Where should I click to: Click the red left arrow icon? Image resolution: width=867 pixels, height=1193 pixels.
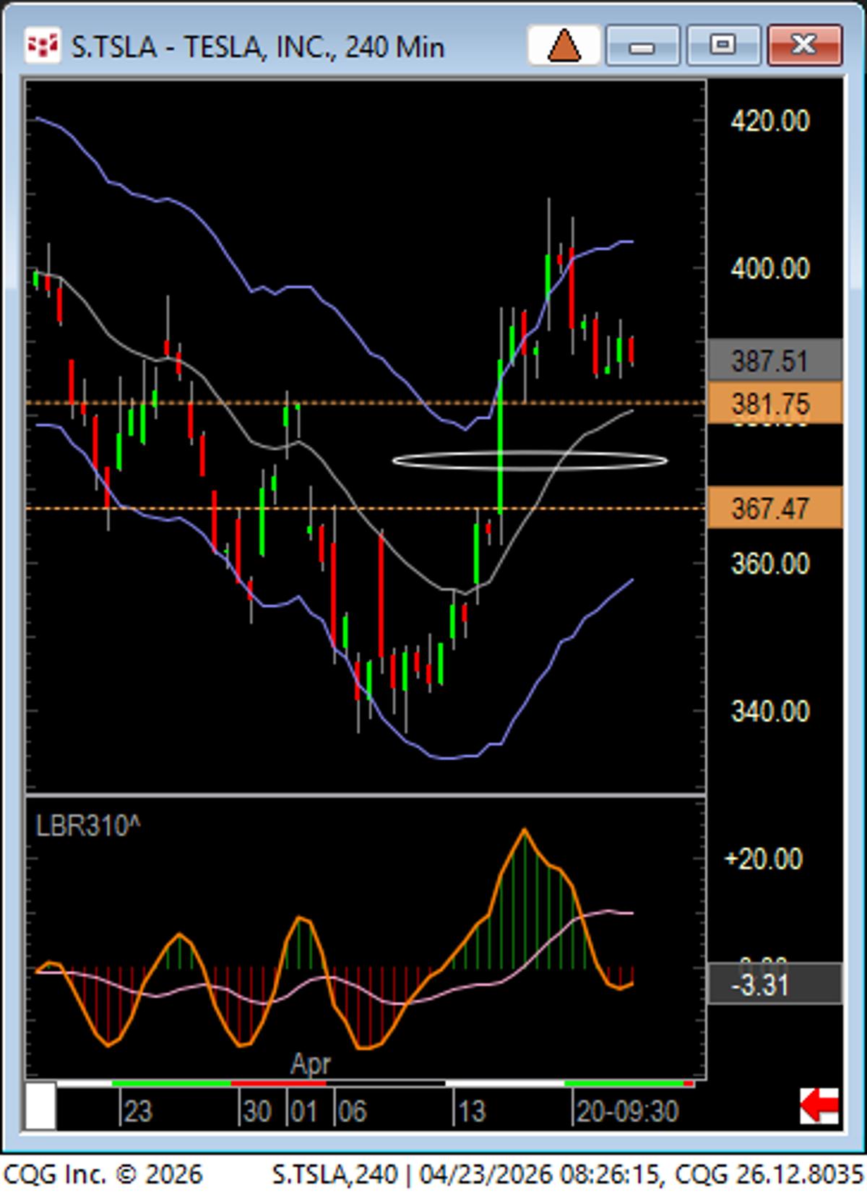pos(819,1106)
